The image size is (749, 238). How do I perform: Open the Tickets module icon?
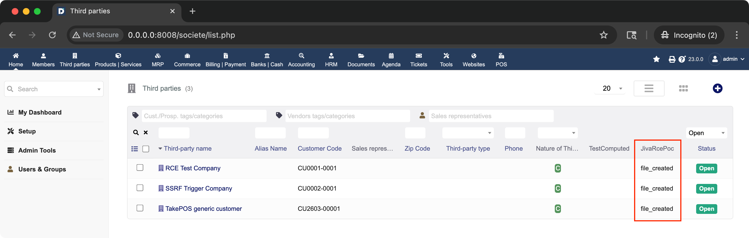[419, 56]
